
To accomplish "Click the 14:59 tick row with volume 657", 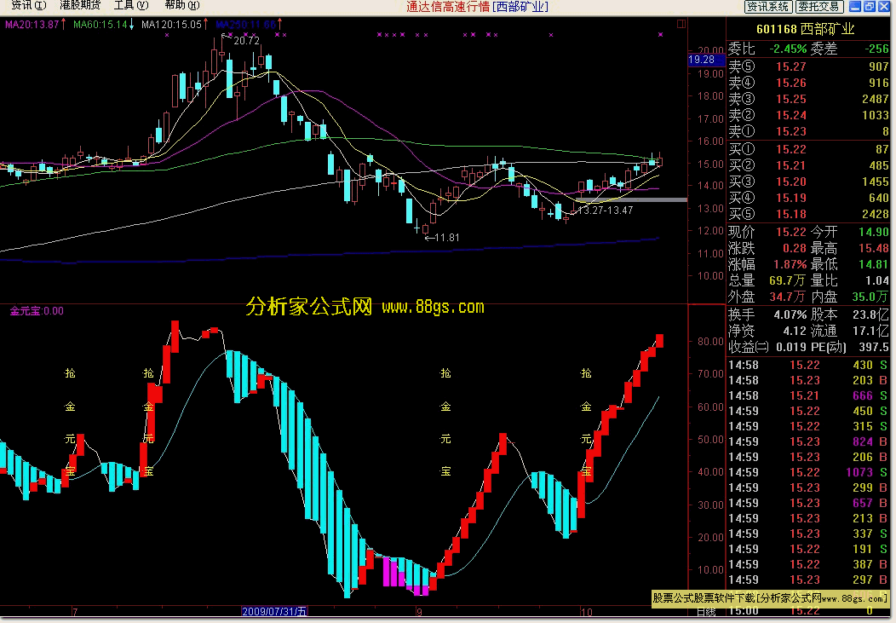I will click(808, 503).
